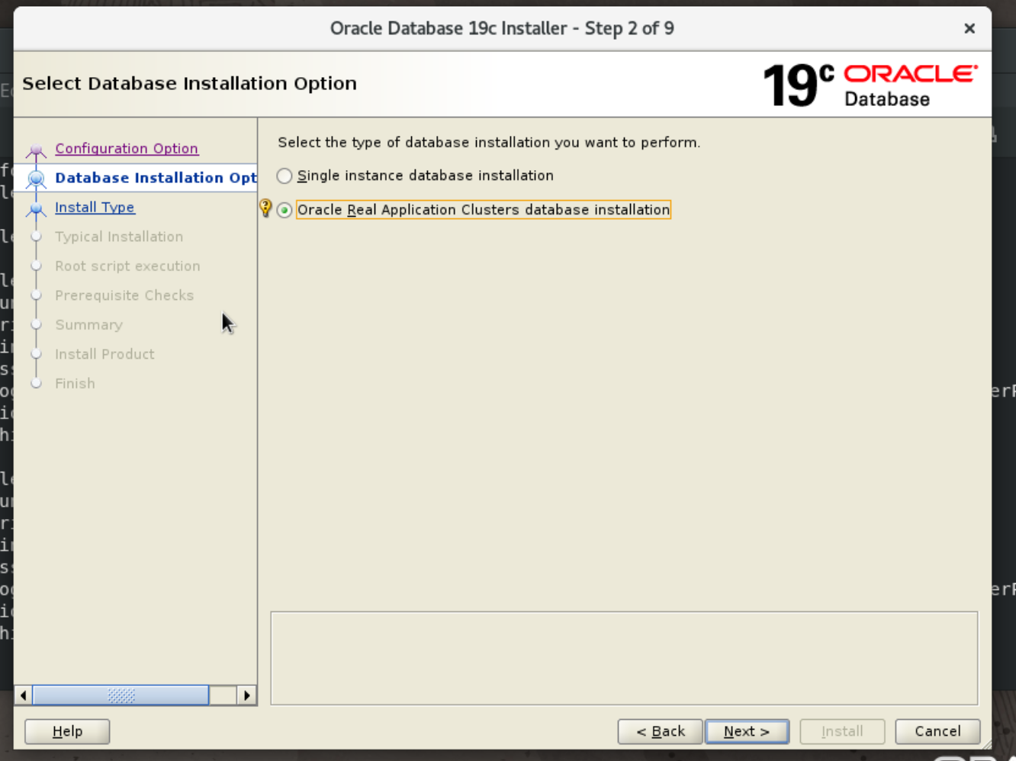
Task: Click the Finish step bullet
Action: click(36, 384)
